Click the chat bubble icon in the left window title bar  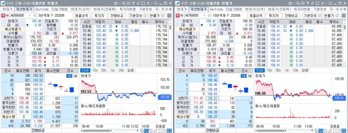[156, 3]
